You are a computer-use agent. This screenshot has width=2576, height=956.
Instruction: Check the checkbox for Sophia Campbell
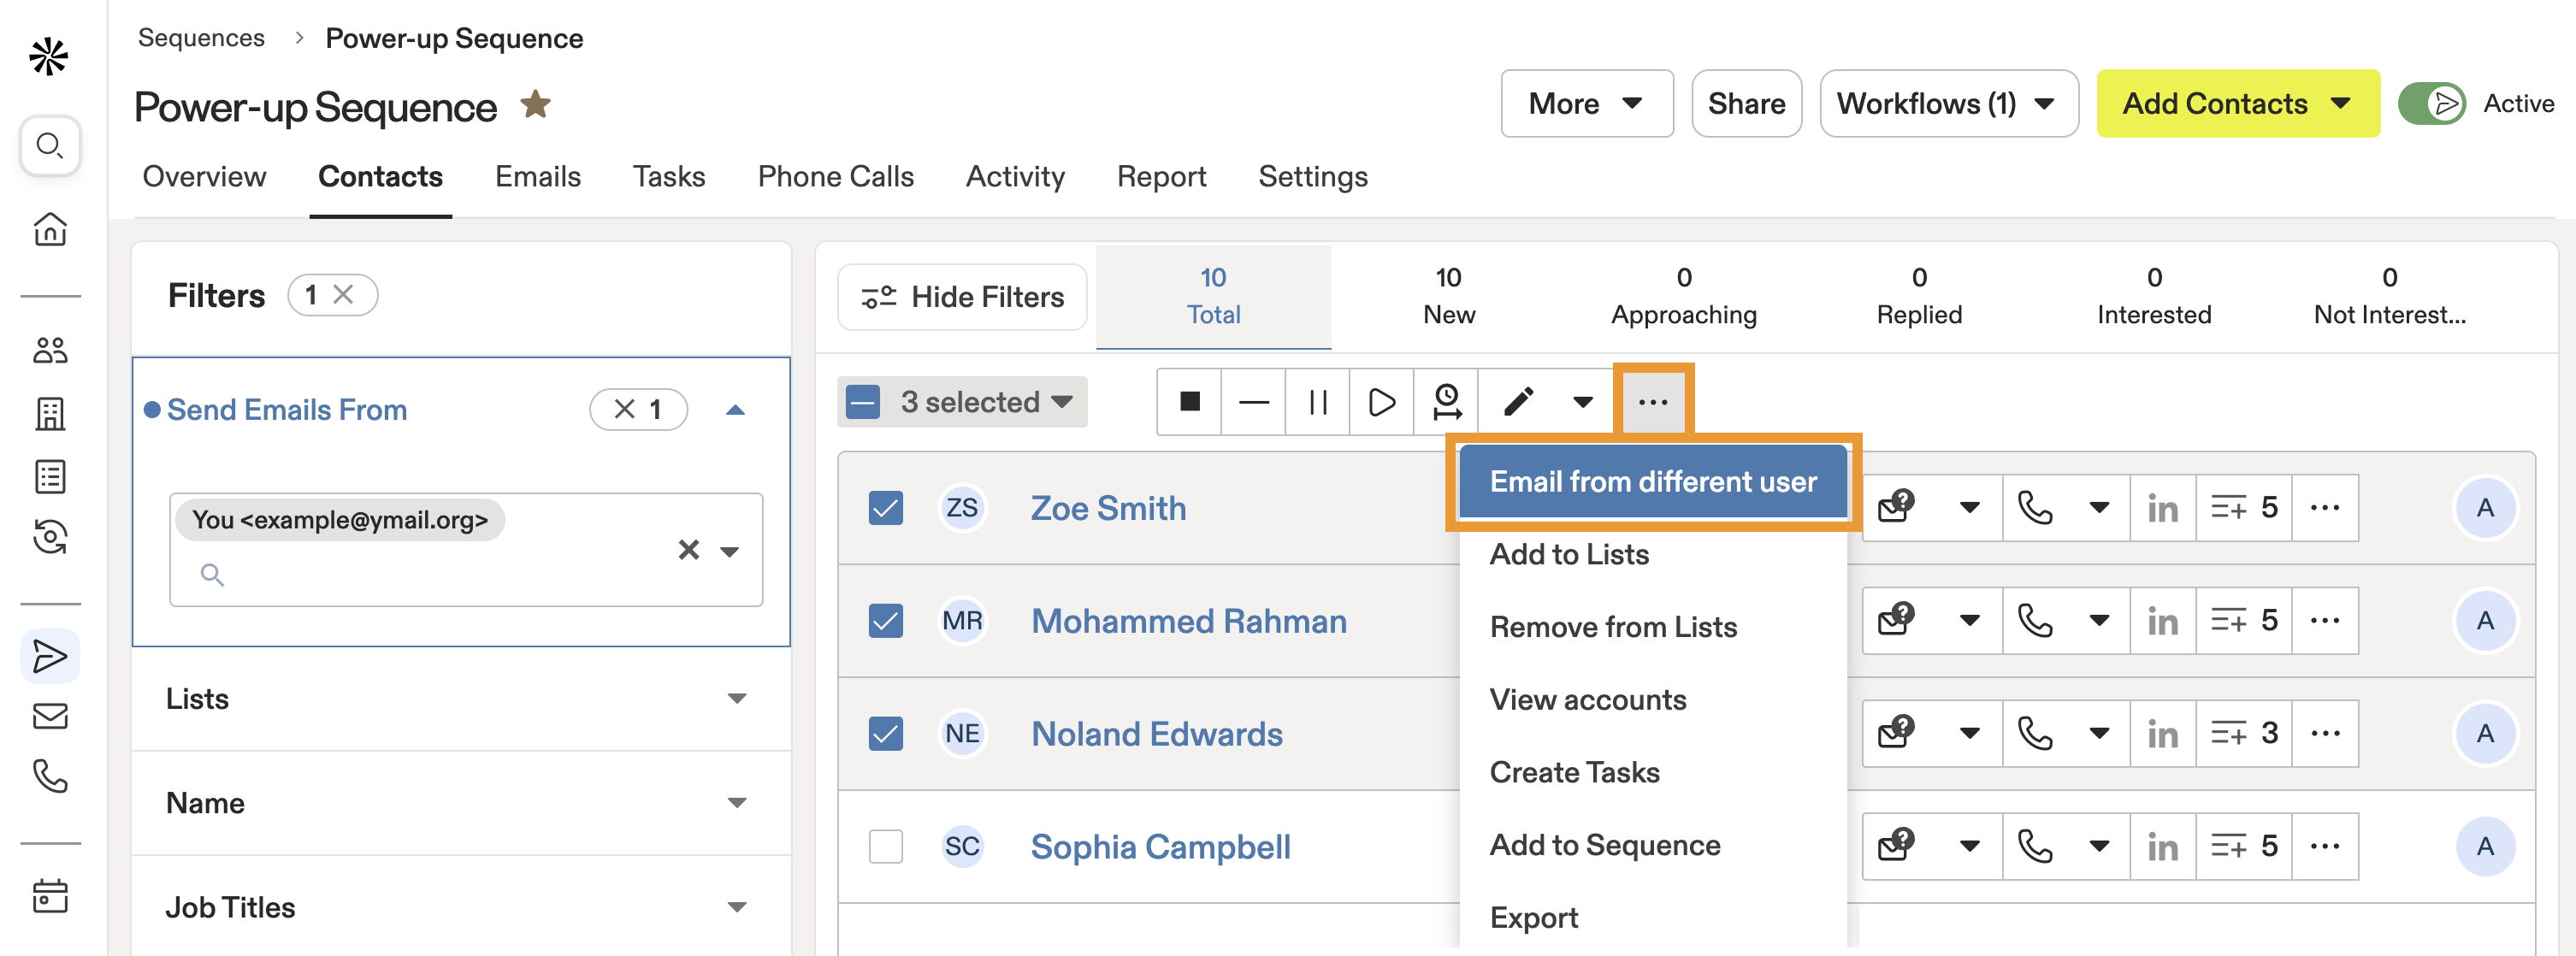pyautogui.click(x=885, y=846)
